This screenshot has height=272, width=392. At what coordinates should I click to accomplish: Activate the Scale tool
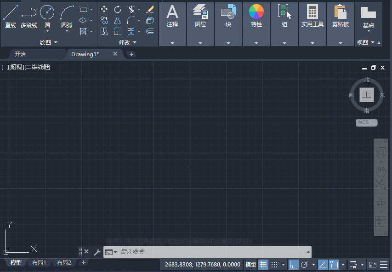(x=118, y=31)
